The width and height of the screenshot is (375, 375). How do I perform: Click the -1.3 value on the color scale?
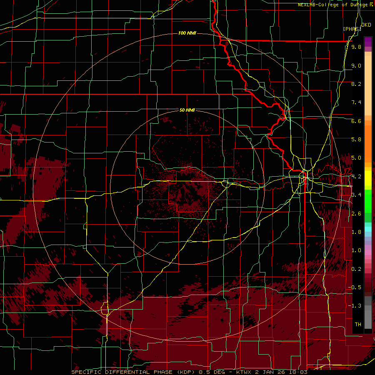click(x=355, y=306)
